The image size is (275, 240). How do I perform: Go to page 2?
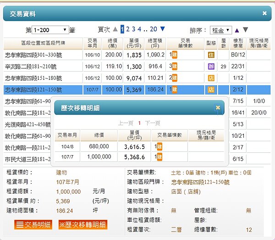pyautogui.click(x=128, y=29)
